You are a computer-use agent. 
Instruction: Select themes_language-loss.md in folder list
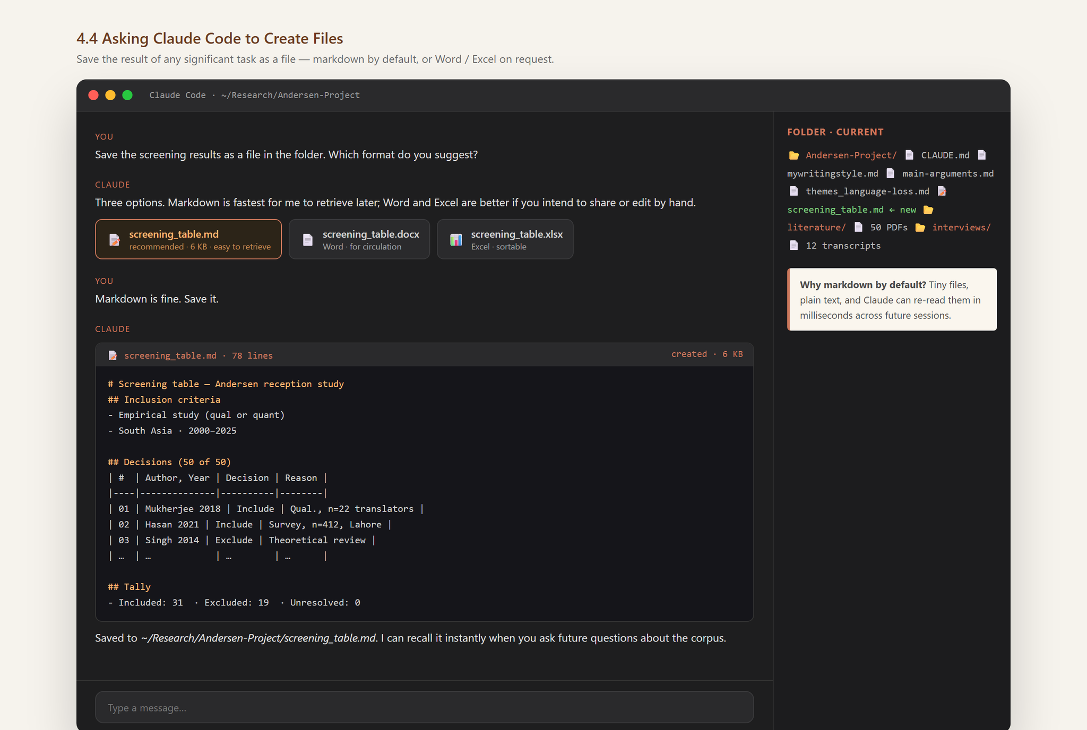pyautogui.click(x=867, y=192)
